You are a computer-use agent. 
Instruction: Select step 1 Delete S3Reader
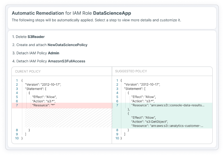click(28, 36)
